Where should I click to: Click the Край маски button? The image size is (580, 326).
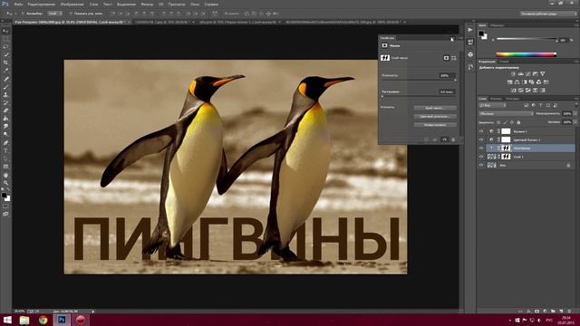tap(435, 108)
